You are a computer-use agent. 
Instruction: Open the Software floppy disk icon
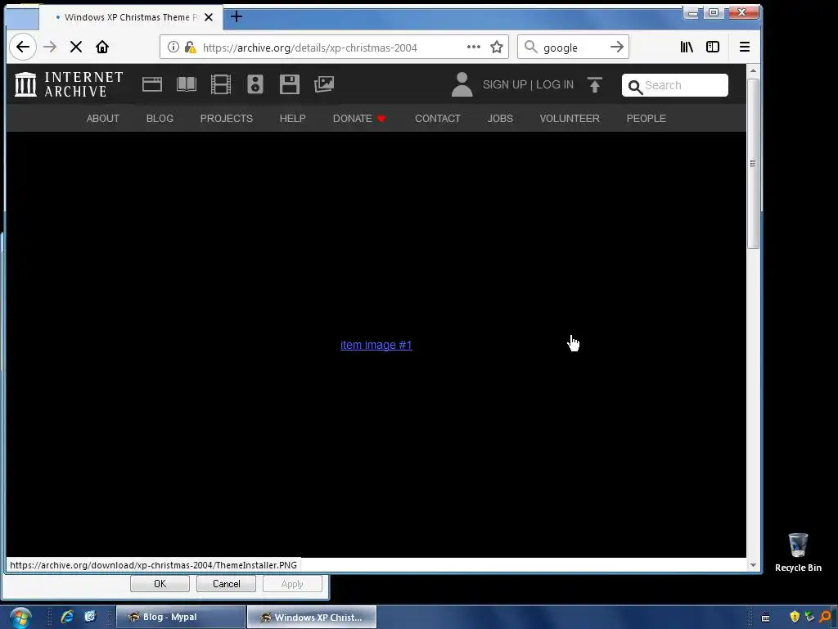pyautogui.click(x=290, y=84)
